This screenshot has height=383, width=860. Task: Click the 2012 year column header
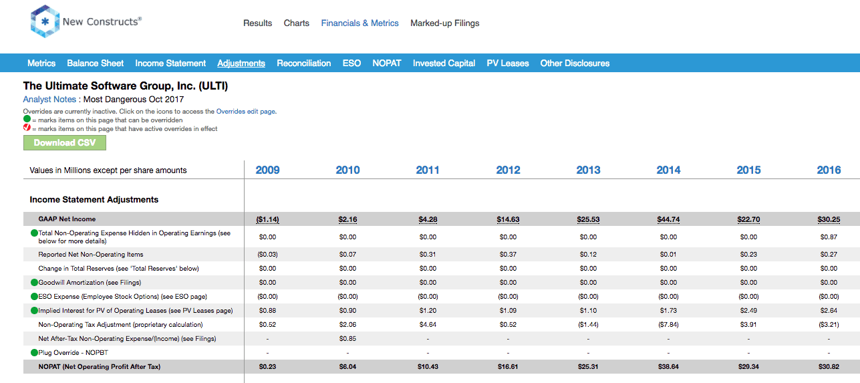pos(508,170)
